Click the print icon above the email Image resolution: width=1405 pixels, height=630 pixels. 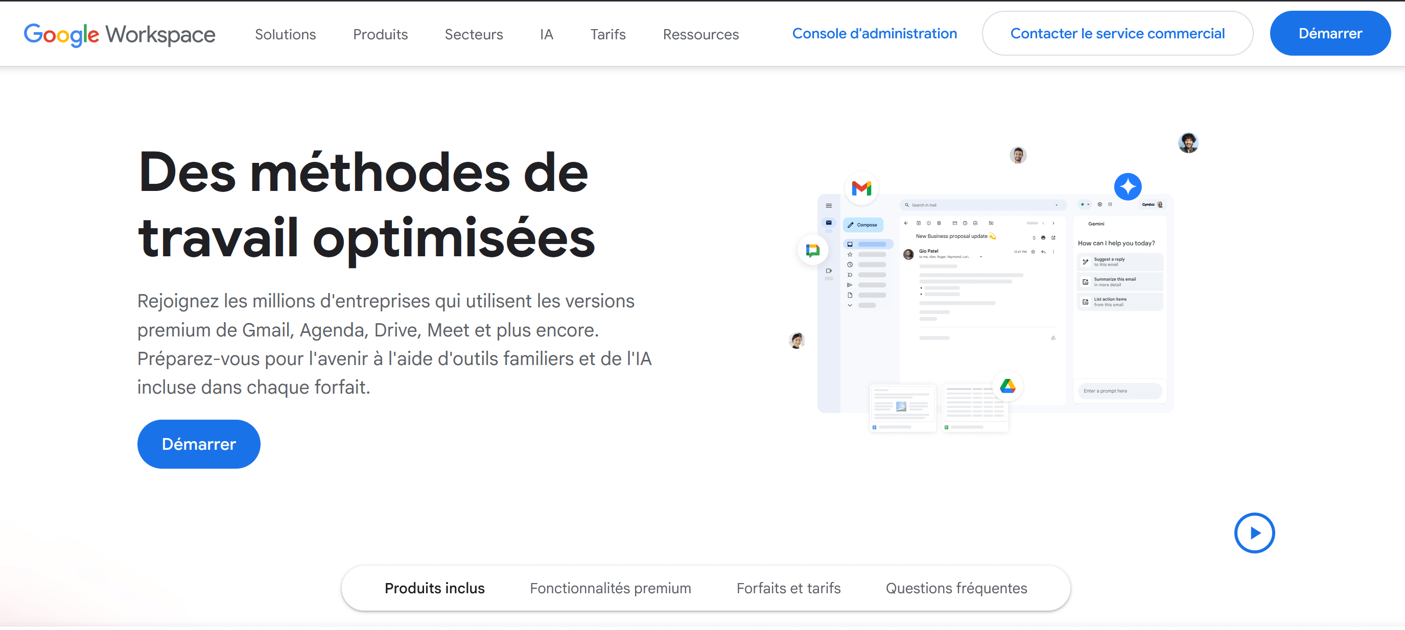[x=1044, y=238]
